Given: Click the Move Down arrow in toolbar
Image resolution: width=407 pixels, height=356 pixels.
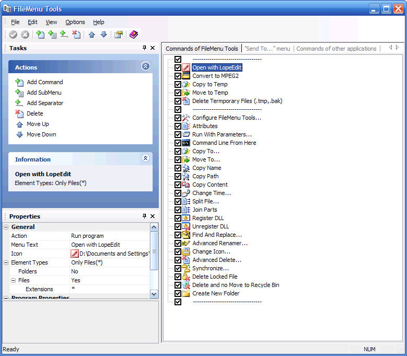Looking at the screenshot, I should pos(103,35).
